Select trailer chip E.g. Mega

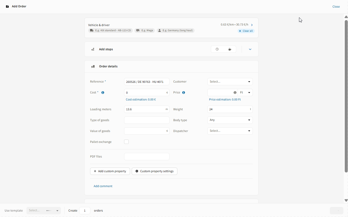(145, 30)
